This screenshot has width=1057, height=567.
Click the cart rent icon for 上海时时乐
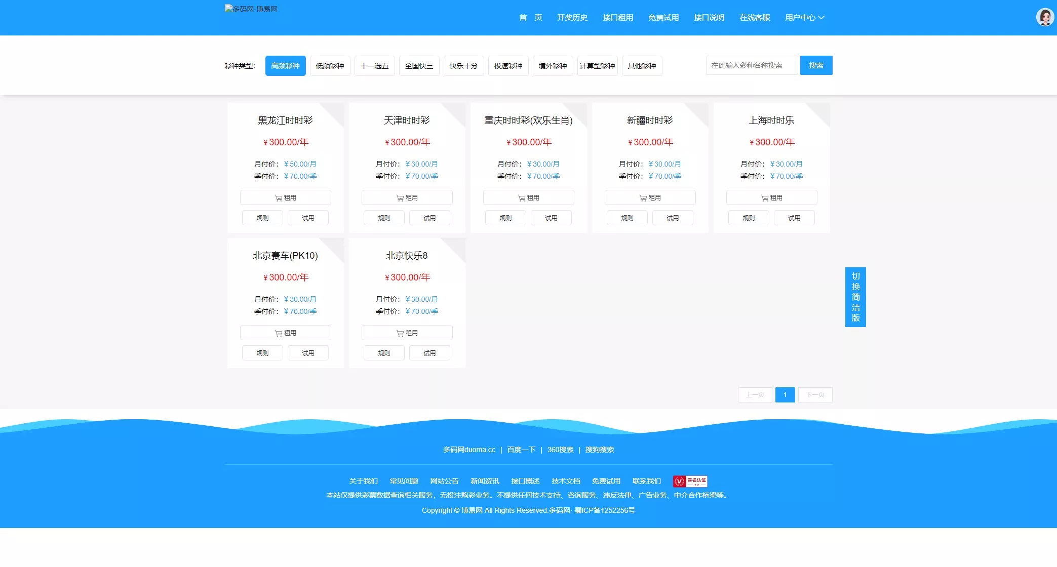pos(765,198)
